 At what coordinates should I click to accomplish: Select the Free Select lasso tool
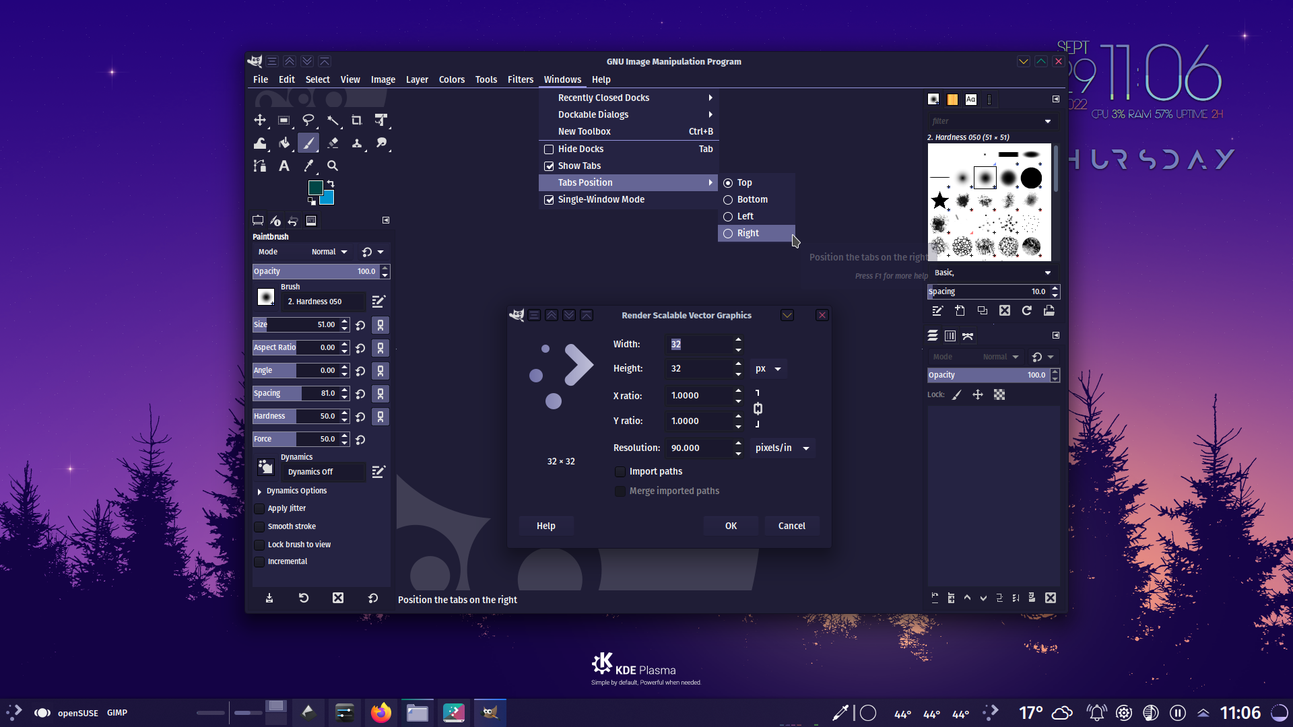(308, 120)
